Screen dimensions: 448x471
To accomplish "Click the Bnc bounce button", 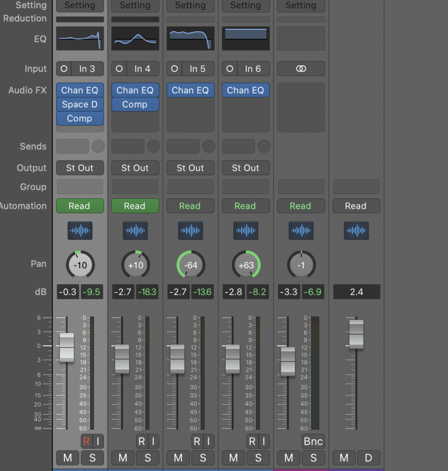I will tap(313, 441).
